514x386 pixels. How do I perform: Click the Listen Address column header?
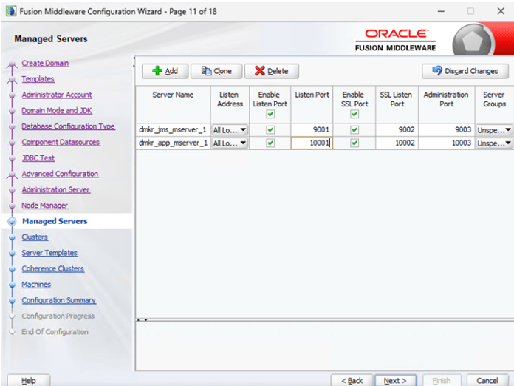coord(230,105)
